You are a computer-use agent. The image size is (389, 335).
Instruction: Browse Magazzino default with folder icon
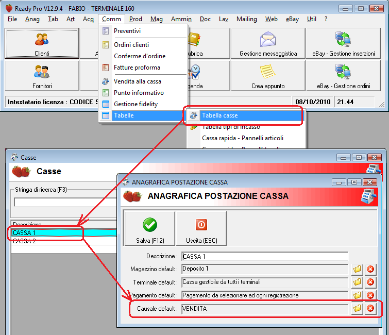tap(357, 269)
